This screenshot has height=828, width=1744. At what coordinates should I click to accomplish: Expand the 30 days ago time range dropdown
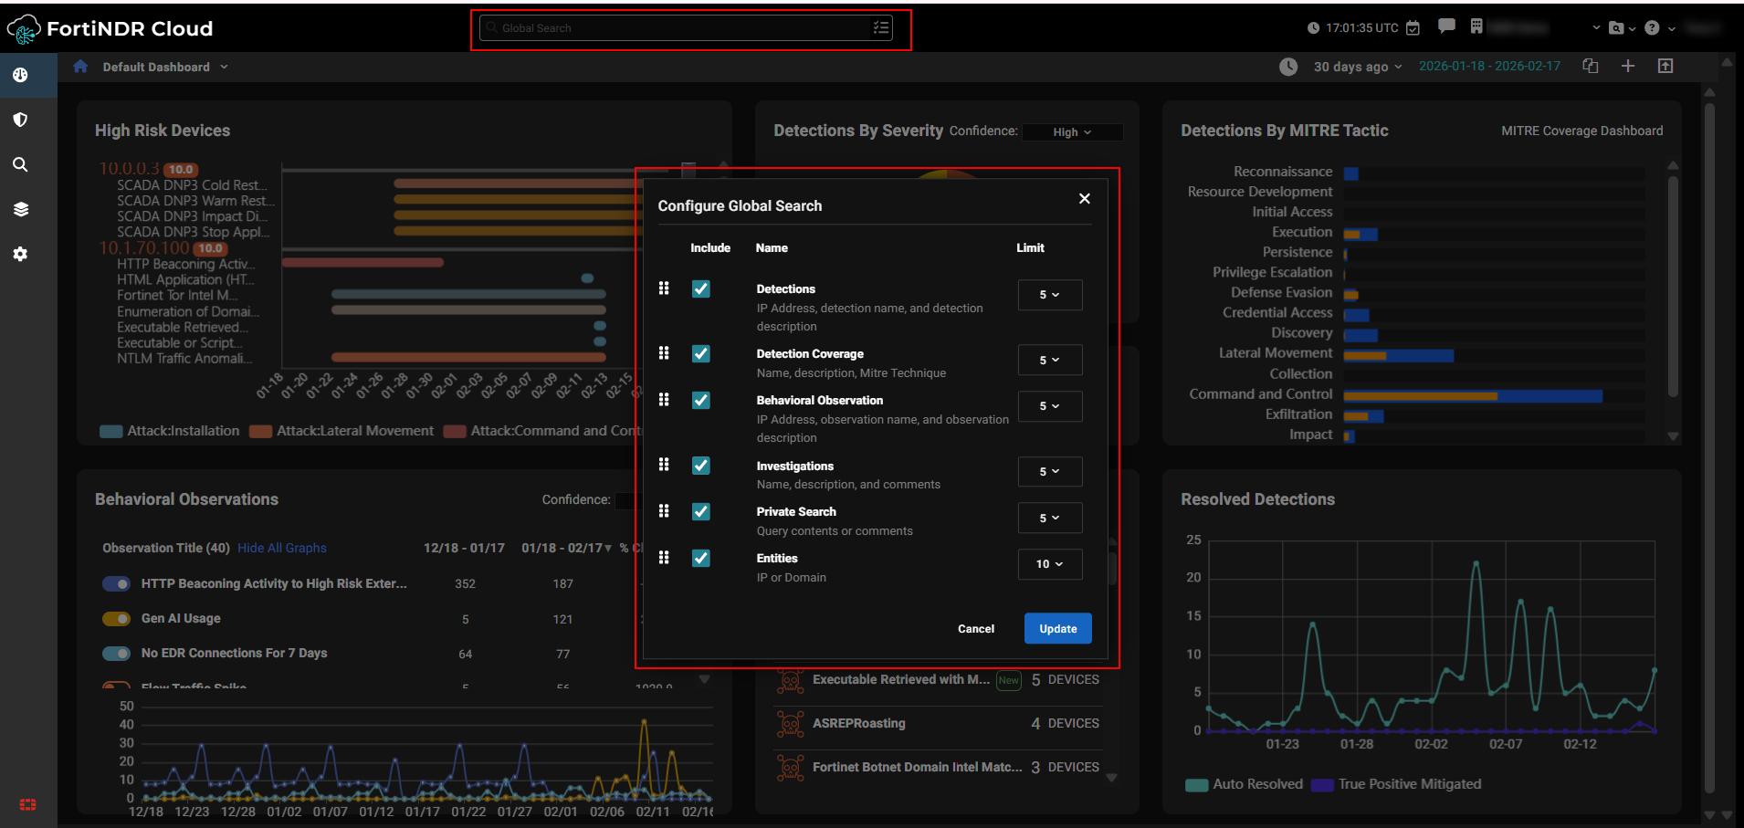pyautogui.click(x=1357, y=67)
